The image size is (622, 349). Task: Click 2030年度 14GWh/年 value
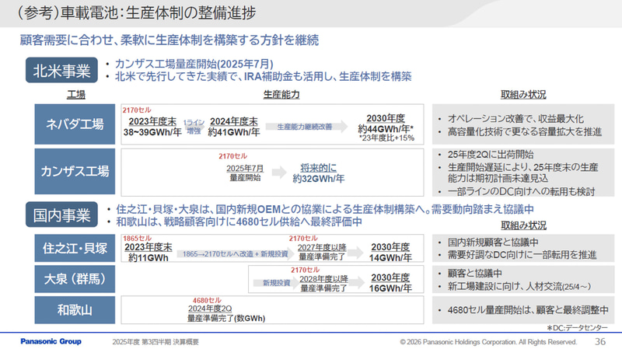coord(390,253)
